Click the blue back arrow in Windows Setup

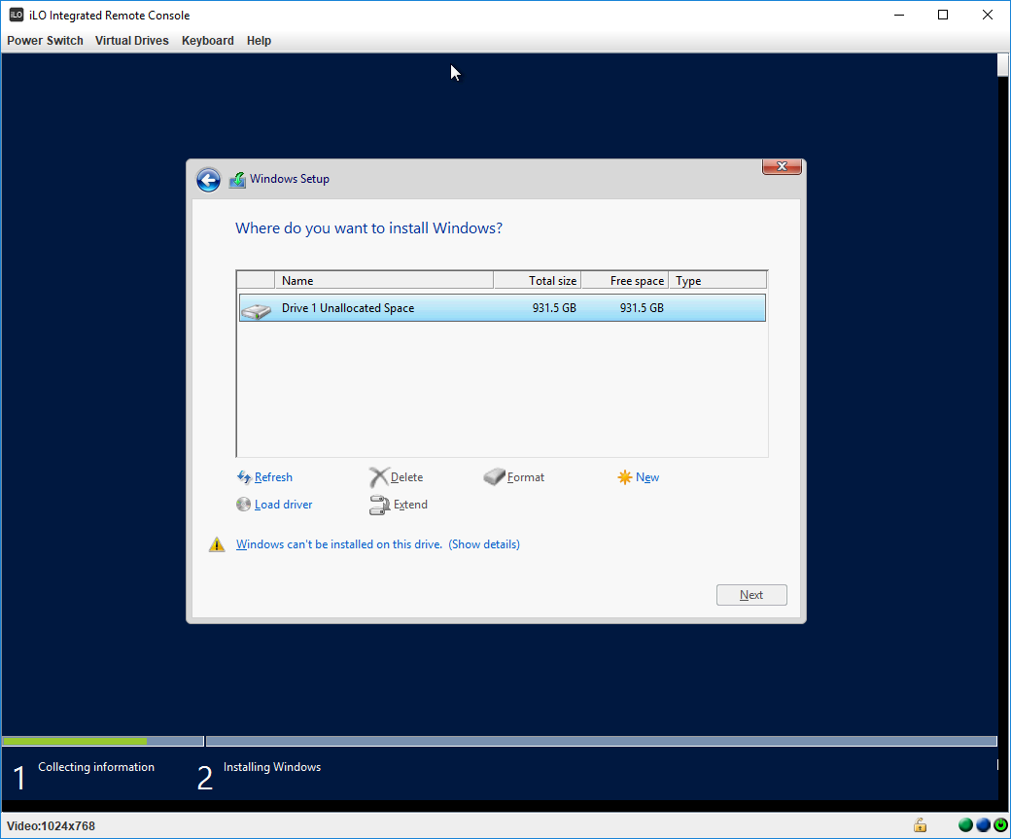(x=208, y=180)
